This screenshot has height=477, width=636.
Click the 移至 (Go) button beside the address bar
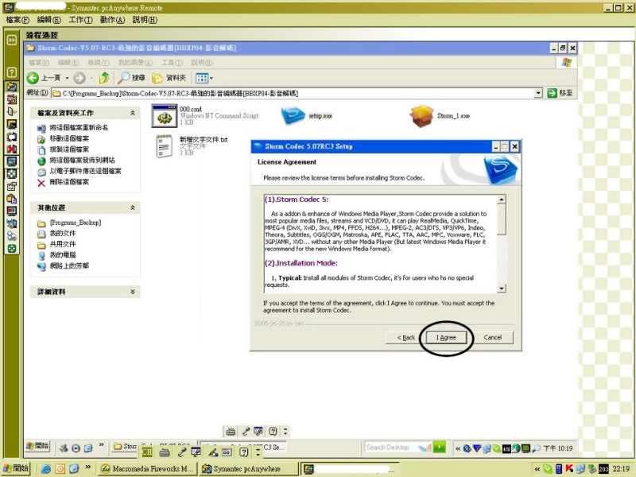tap(560, 93)
